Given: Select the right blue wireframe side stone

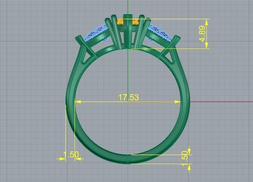Looking at the screenshot, I should [x=160, y=33].
